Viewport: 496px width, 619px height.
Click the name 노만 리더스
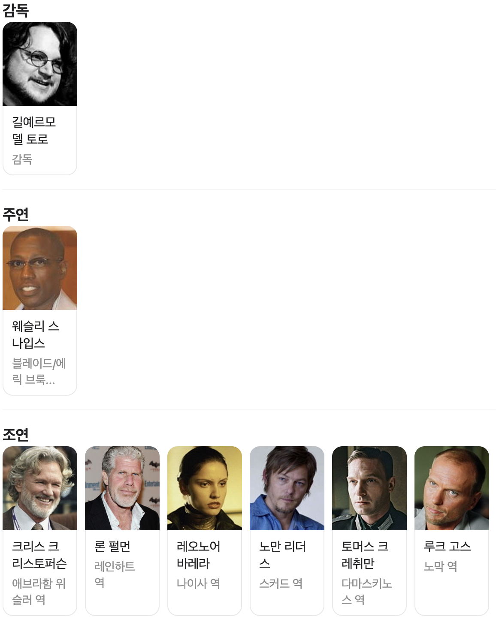(x=282, y=555)
